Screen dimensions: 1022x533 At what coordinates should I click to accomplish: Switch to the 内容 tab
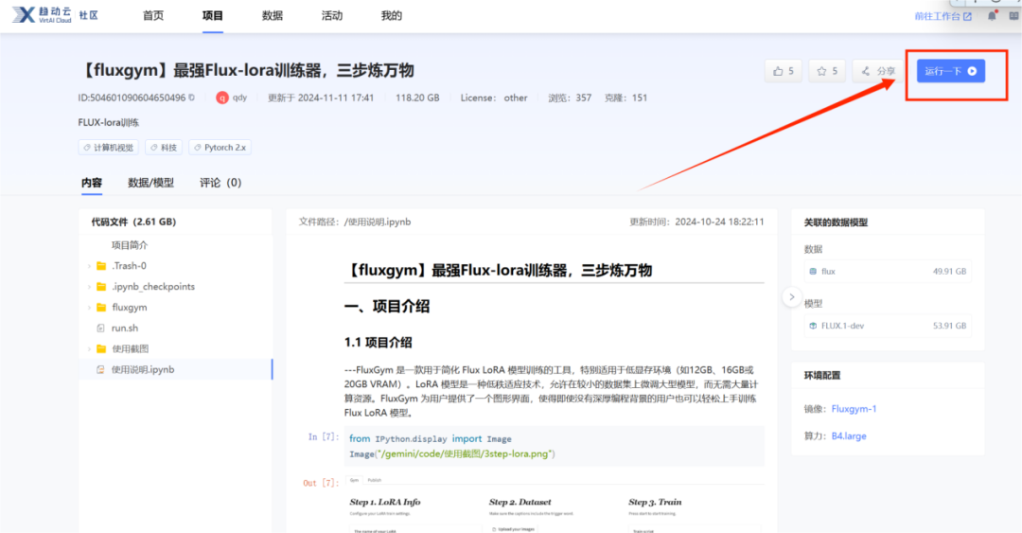(x=92, y=183)
